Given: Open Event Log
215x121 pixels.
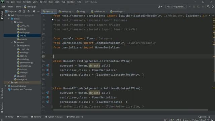Looking at the screenshot, I should pyautogui.click(x=204, y=117).
